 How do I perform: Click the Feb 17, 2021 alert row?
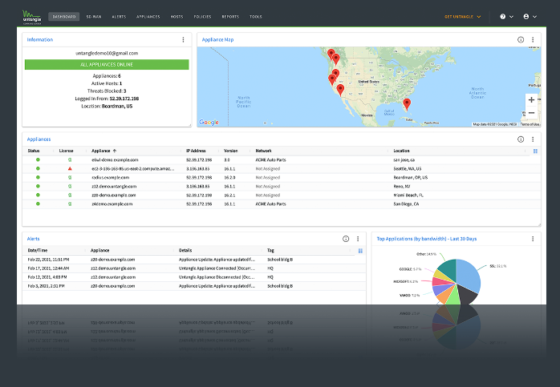point(194,268)
